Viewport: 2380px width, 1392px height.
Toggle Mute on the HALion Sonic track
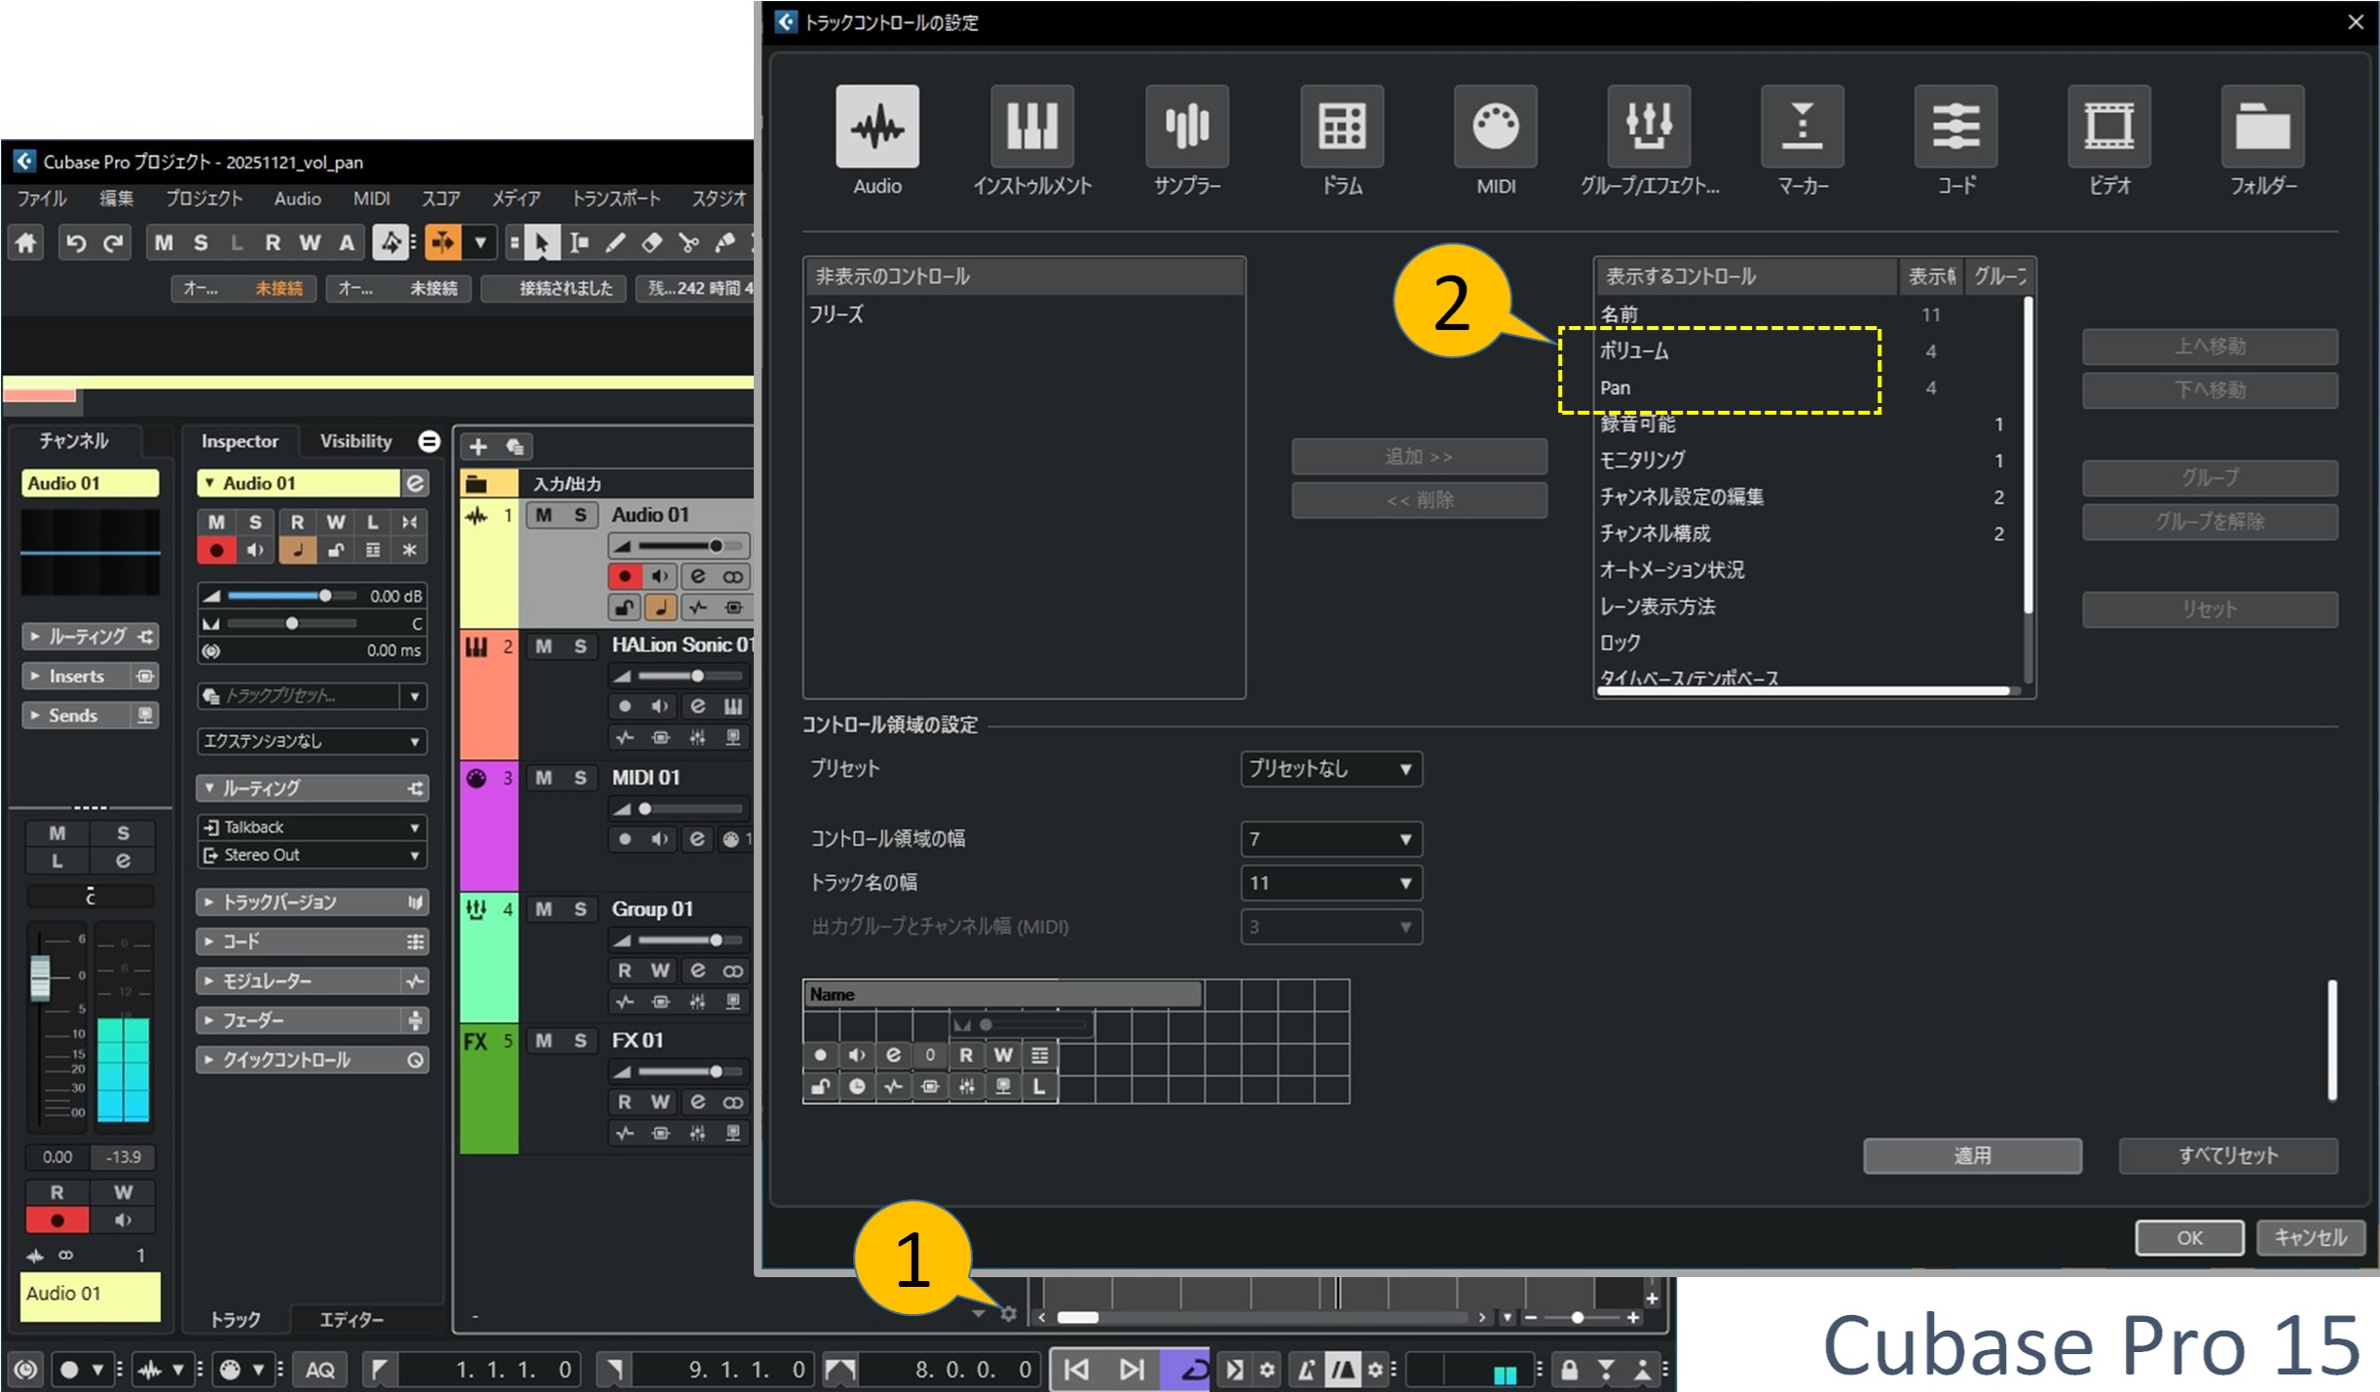[543, 646]
